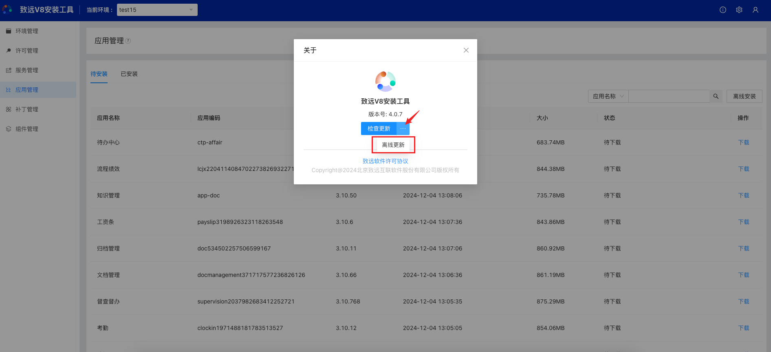Open the 致远软件许可协议 link
The width and height of the screenshot is (771, 352).
[385, 161]
